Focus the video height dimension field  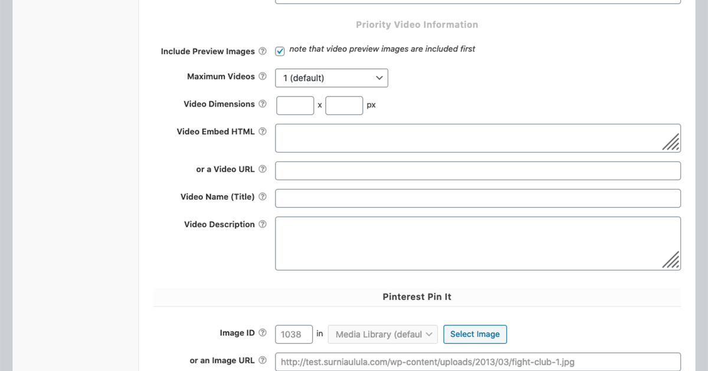pyautogui.click(x=344, y=105)
